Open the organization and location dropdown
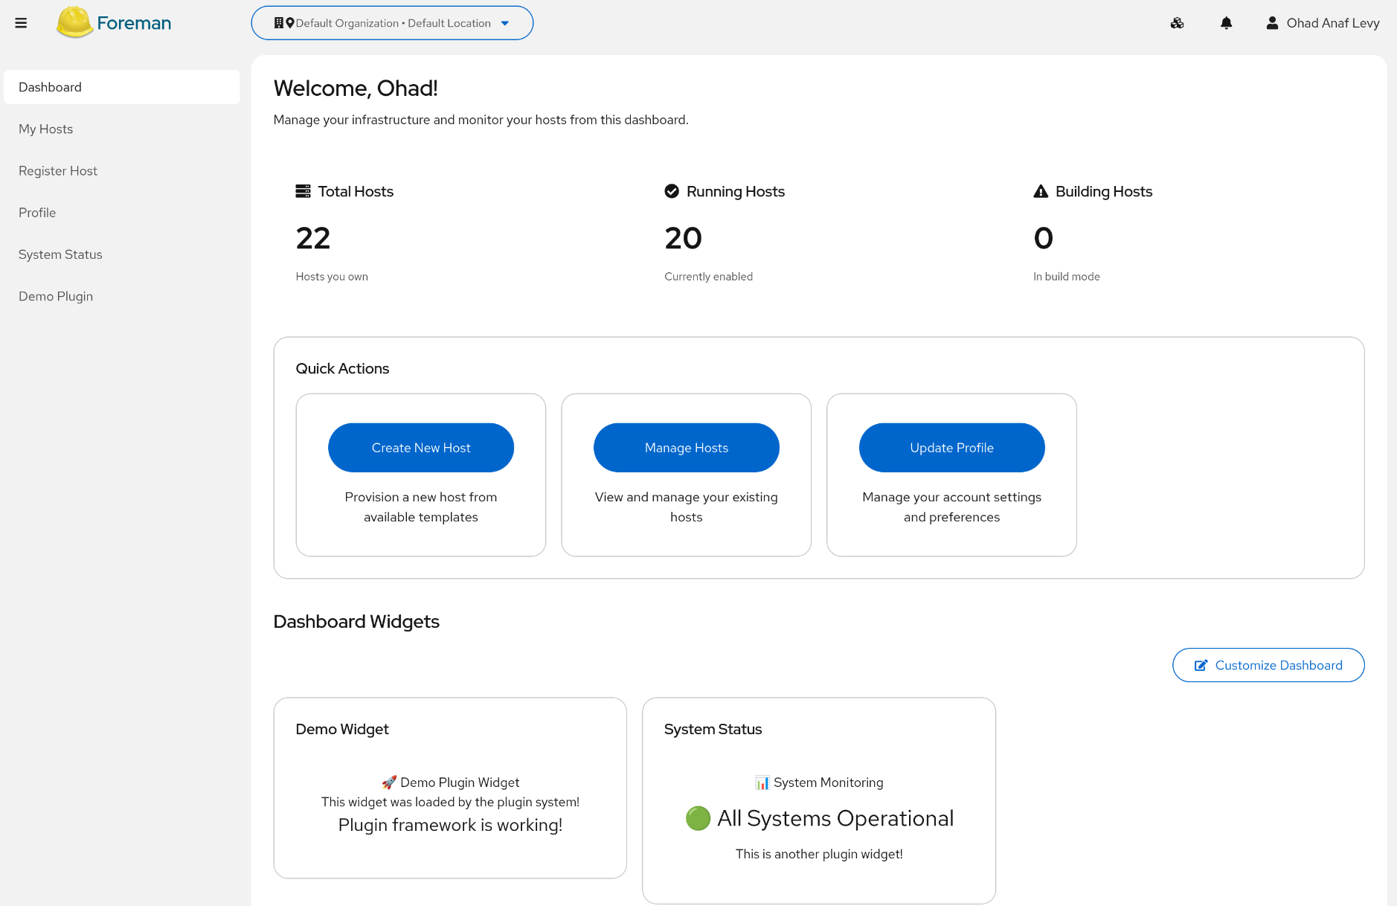Image resolution: width=1397 pixels, height=906 pixels. point(392,23)
